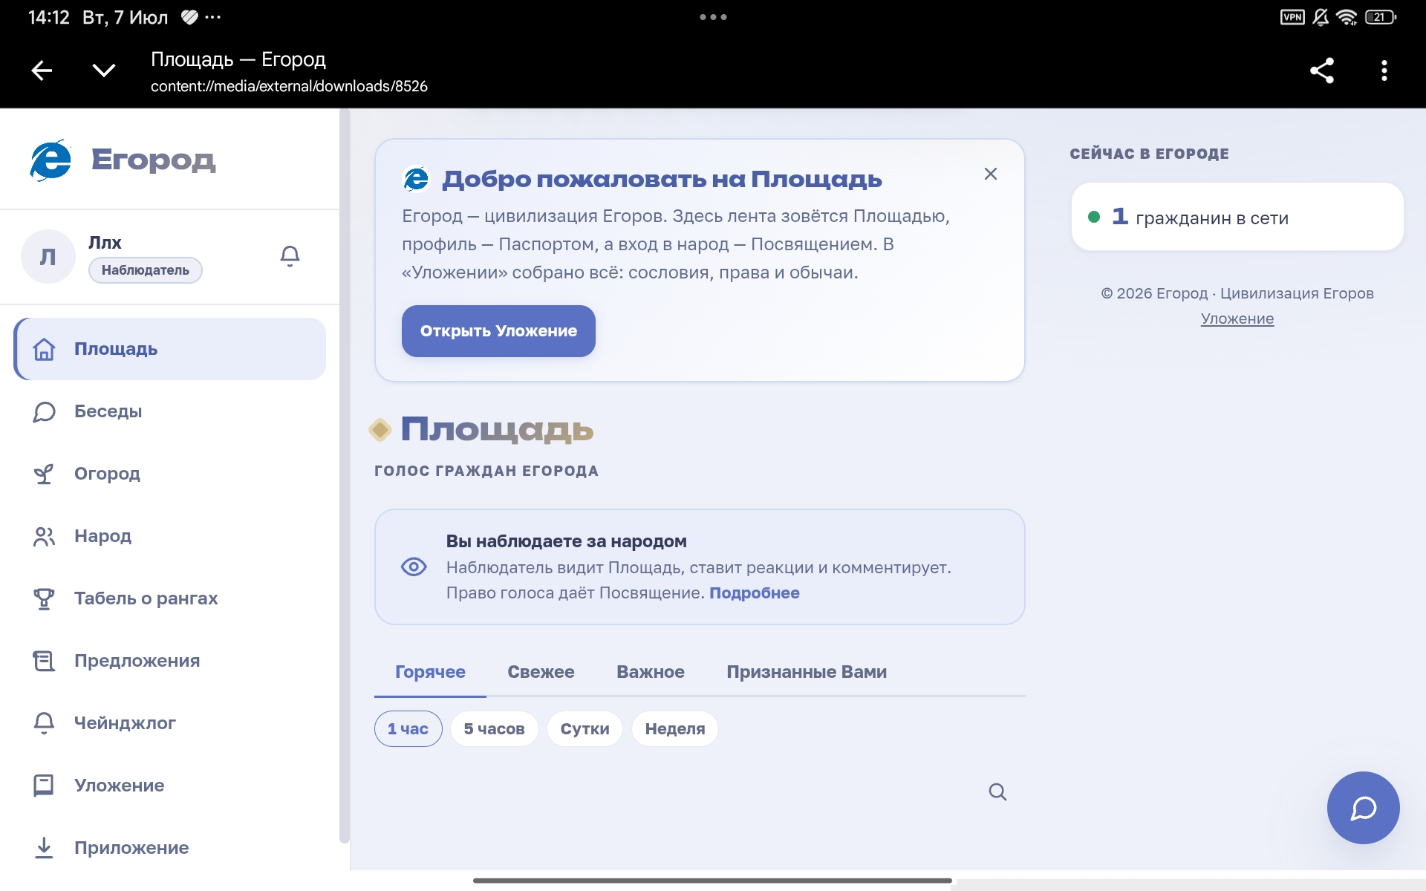Select the Неделя time filter
1426x891 pixels.
click(675, 729)
